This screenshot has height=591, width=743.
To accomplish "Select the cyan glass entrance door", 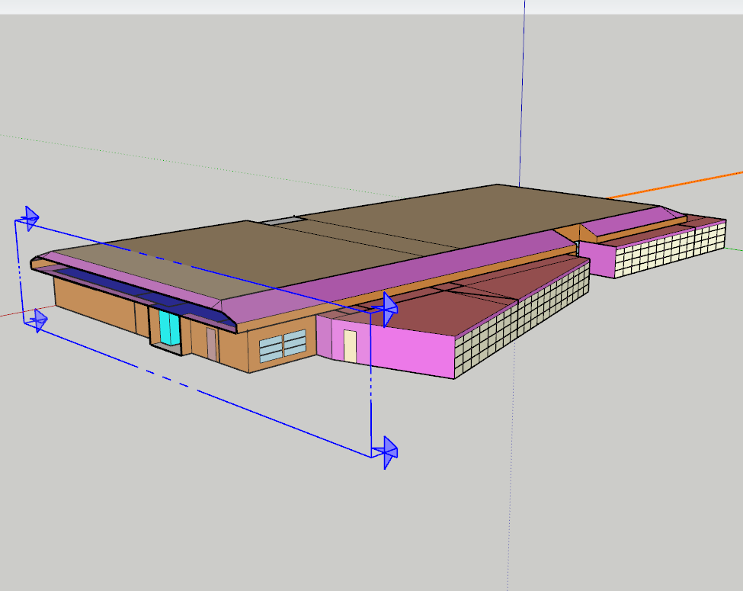I will 169,328.
